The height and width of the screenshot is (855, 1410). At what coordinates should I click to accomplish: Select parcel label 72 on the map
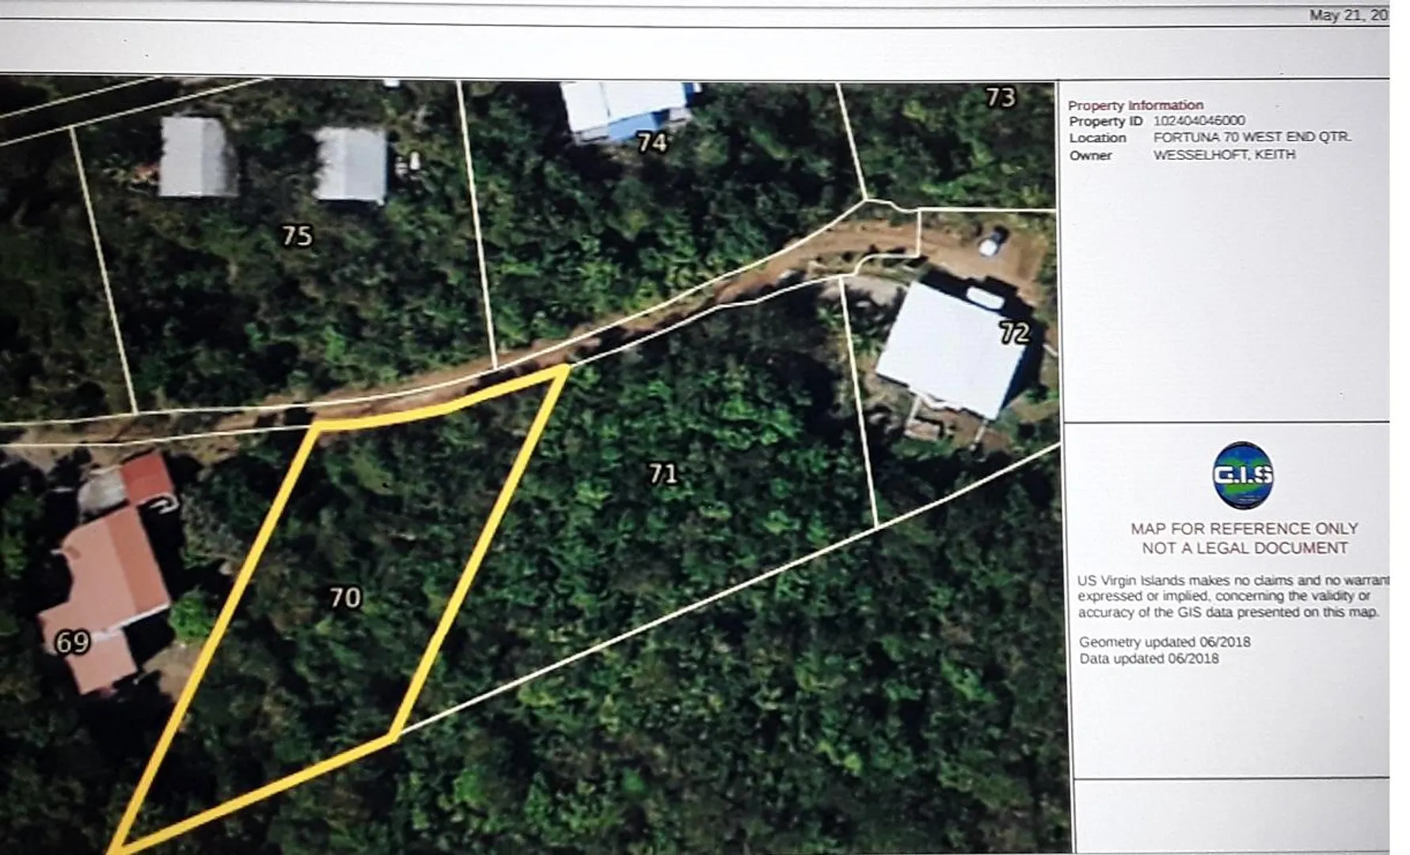point(1014,332)
